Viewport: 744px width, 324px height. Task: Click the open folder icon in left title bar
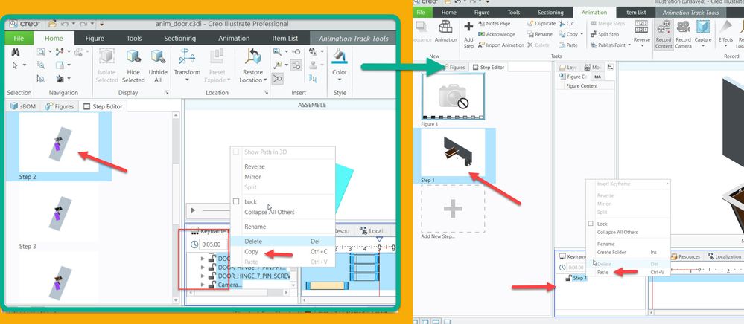pos(51,24)
